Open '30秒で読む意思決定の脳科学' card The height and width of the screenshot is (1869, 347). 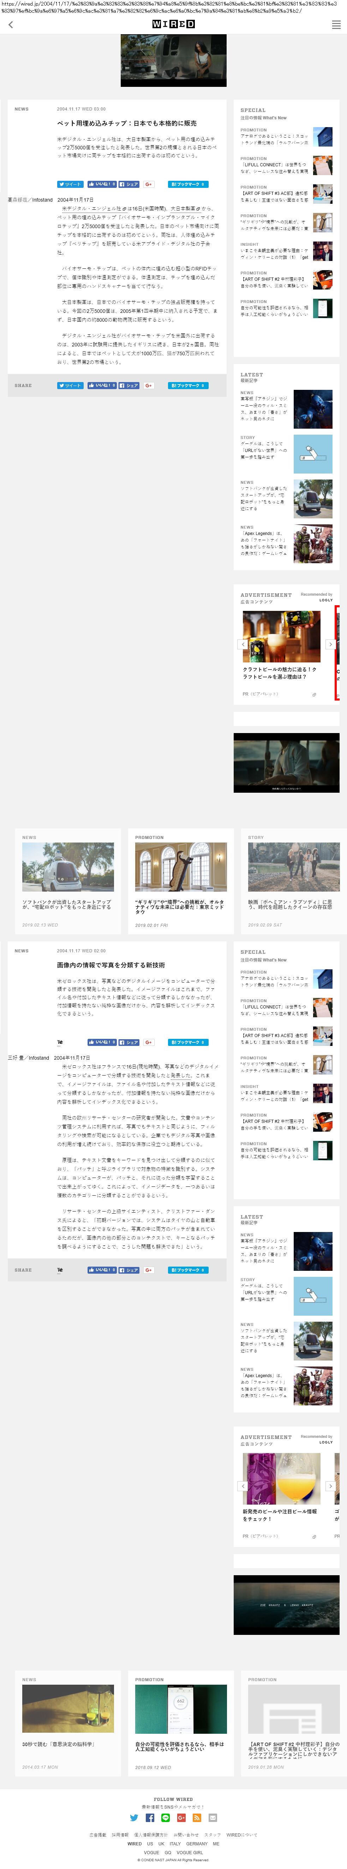(x=68, y=1723)
